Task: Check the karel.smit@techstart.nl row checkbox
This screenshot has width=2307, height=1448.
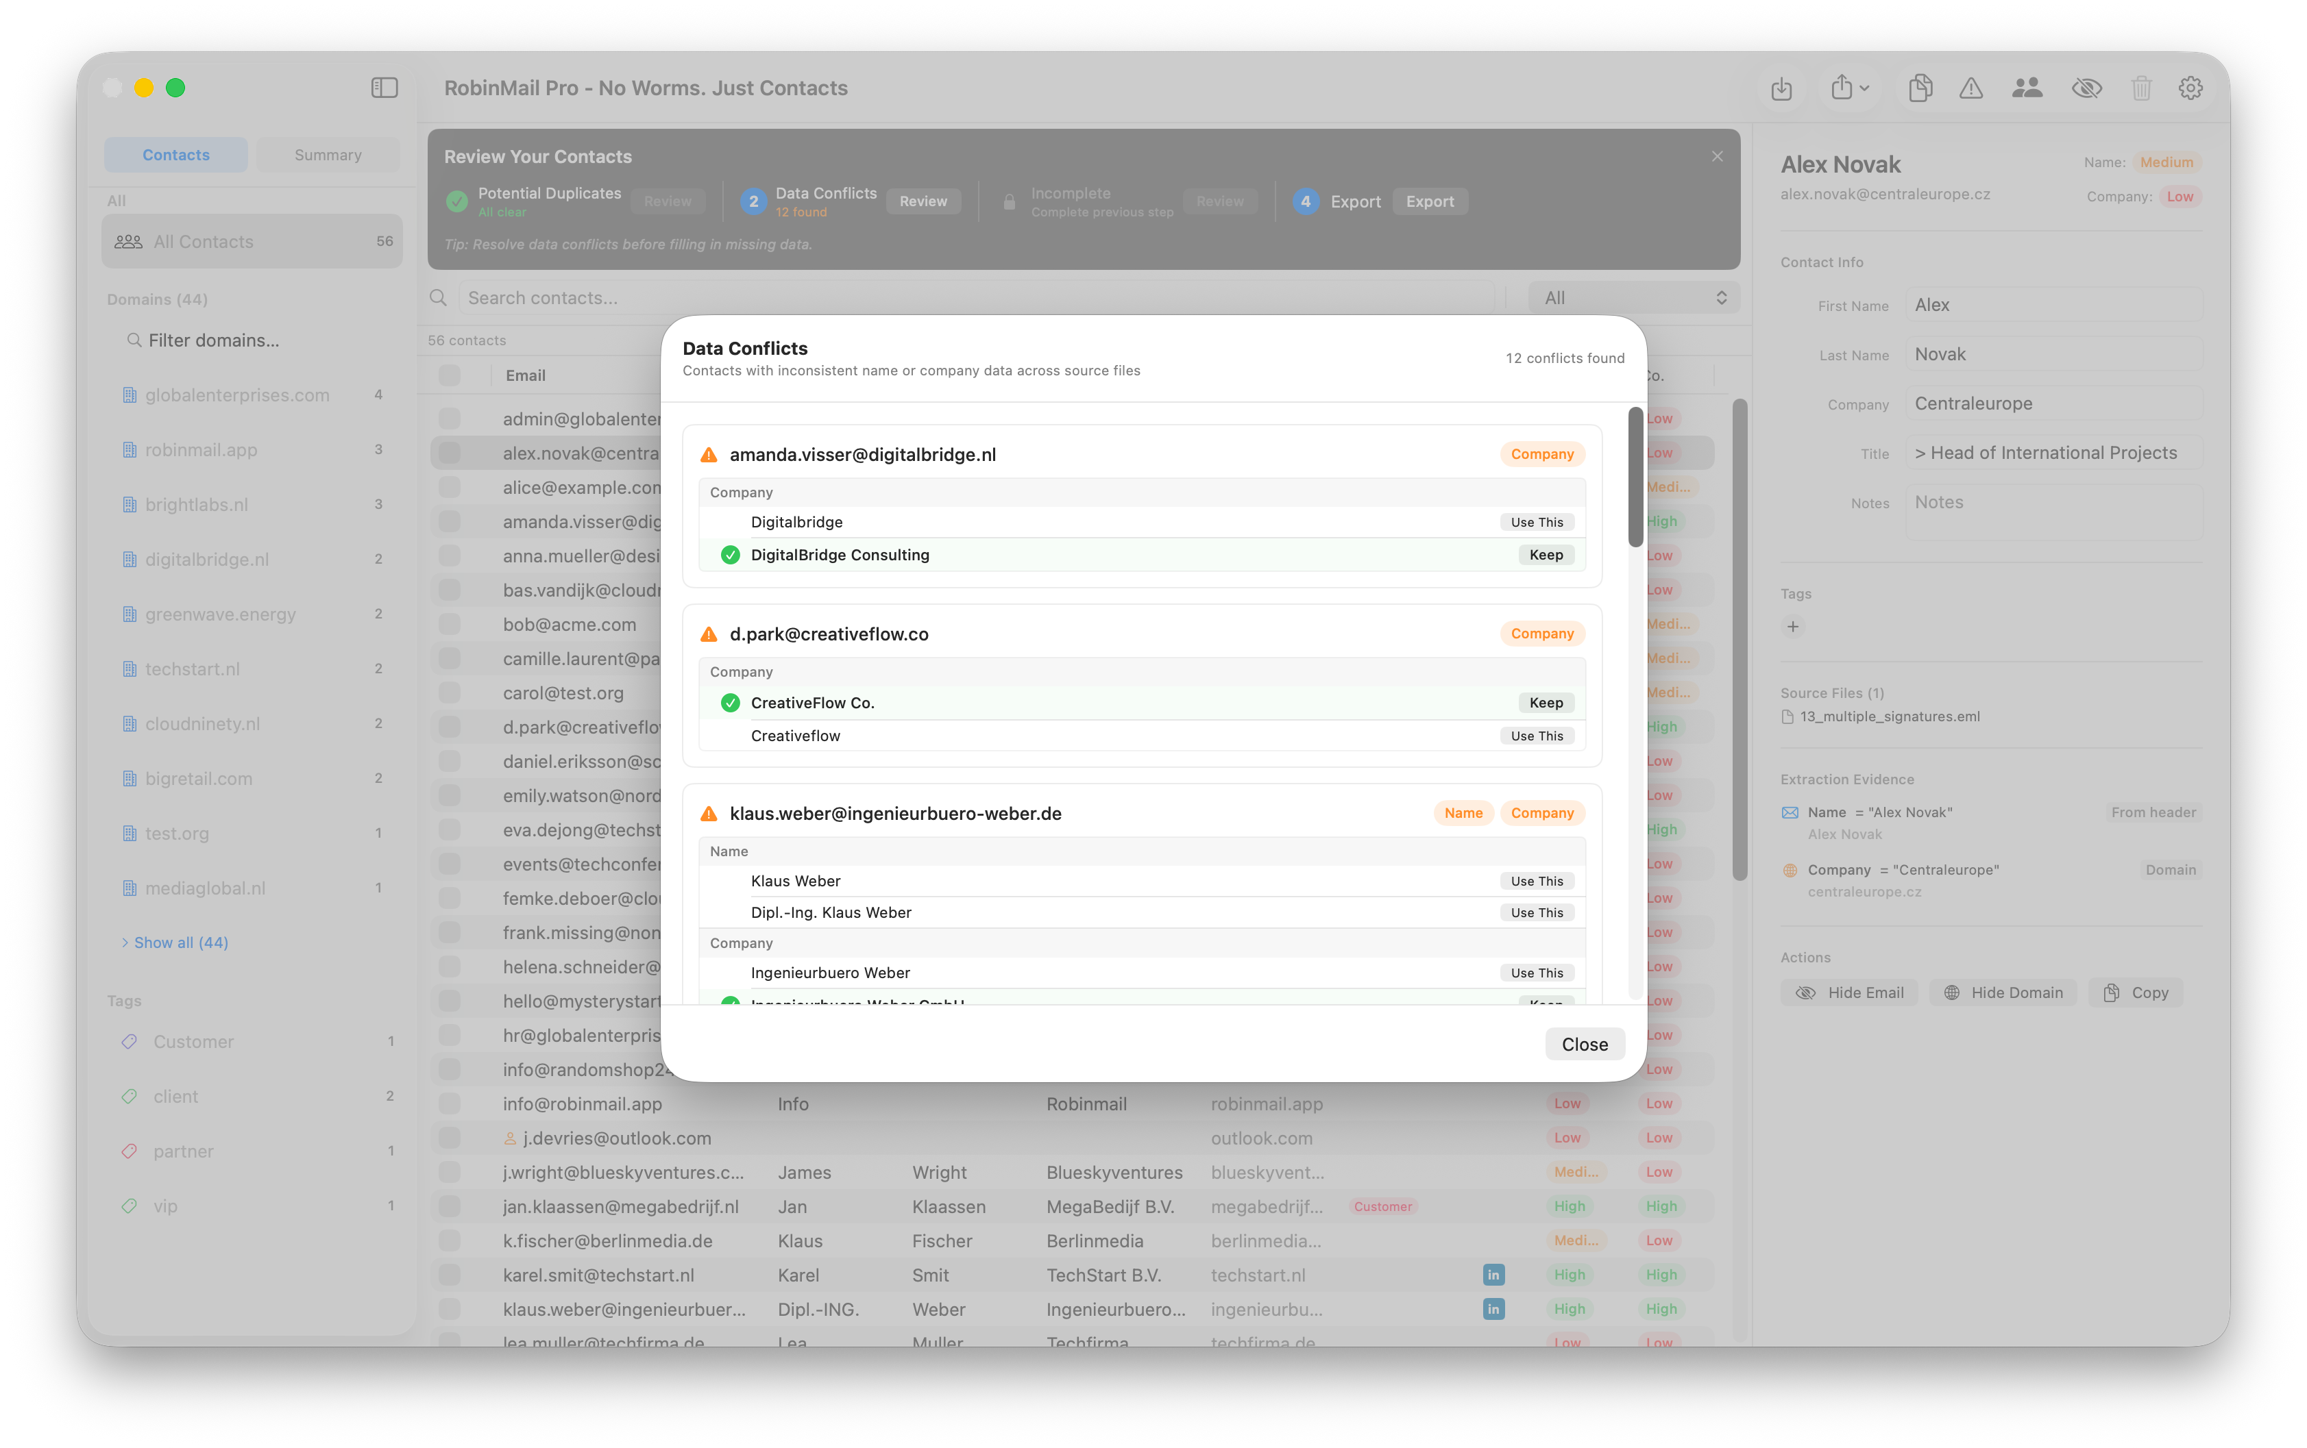Action: click(x=450, y=1275)
